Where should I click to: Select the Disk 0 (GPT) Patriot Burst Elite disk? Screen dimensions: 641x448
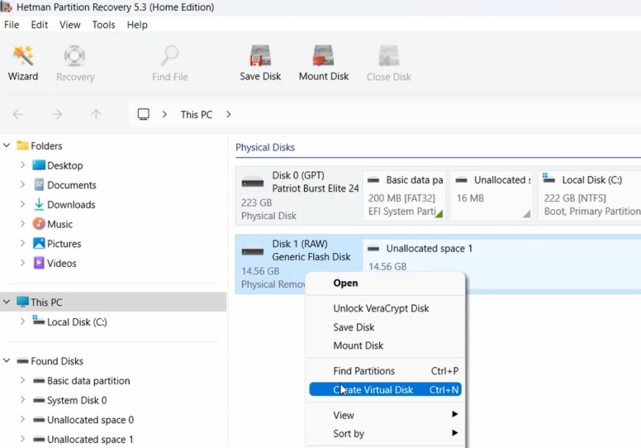click(x=297, y=195)
